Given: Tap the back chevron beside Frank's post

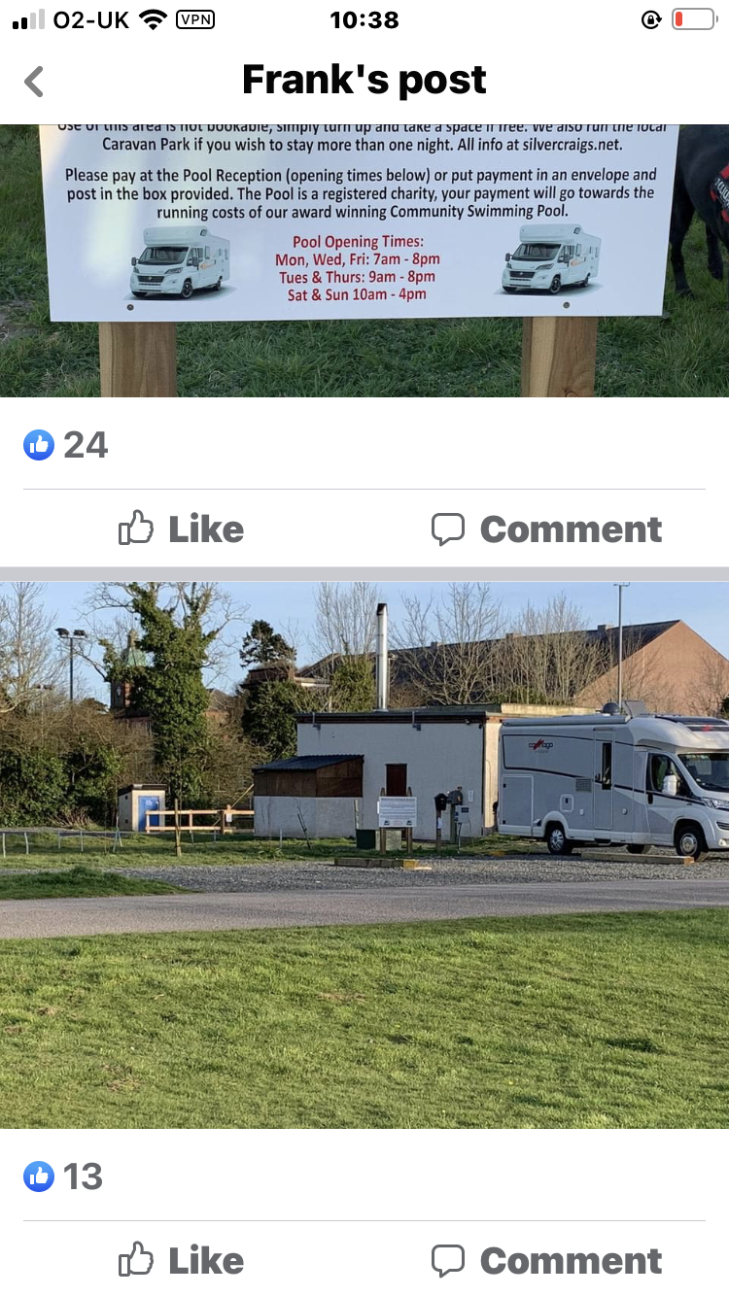Looking at the screenshot, I should (x=34, y=81).
